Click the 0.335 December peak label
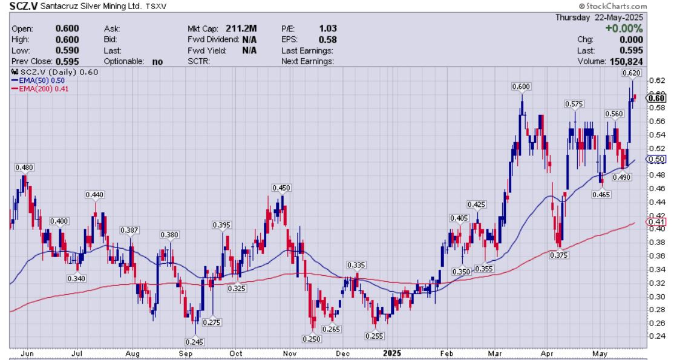Screen dimensions: 674x360 pos(356,264)
